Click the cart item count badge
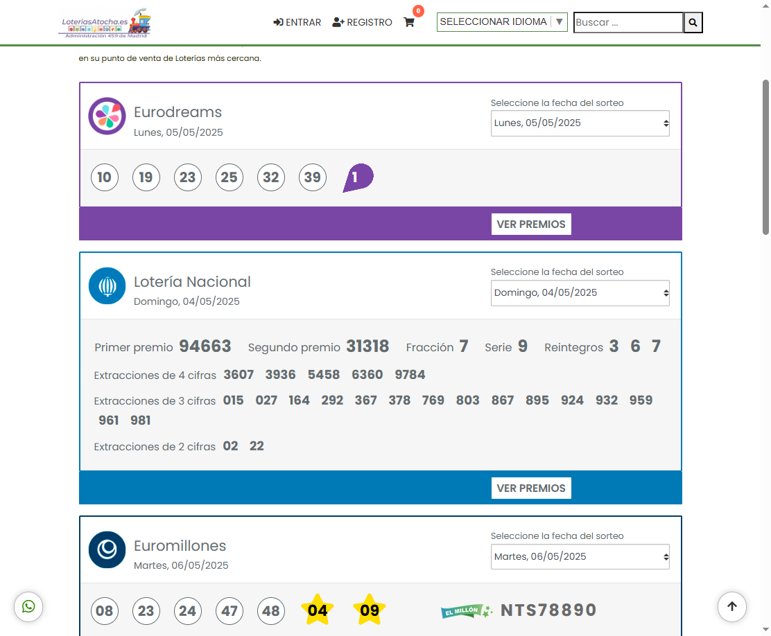Image resolution: width=771 pixels, height=636 pixels. [419, 11]
